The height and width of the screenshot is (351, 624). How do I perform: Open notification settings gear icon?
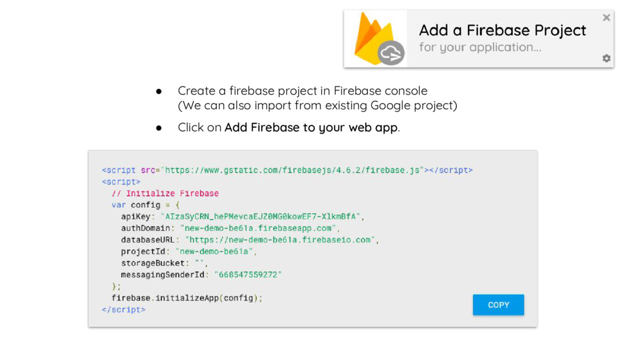coord(606,58)
